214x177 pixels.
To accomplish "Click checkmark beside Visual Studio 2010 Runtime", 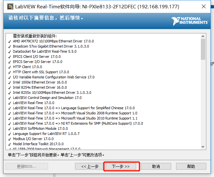I will click(9, 119).
